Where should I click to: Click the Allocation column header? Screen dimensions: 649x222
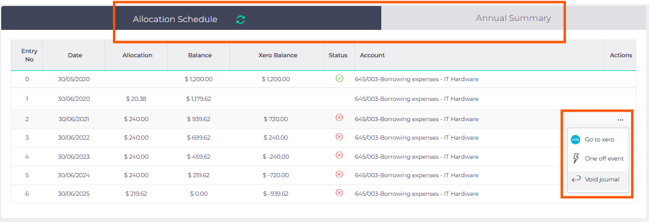[x=137, y=55]
